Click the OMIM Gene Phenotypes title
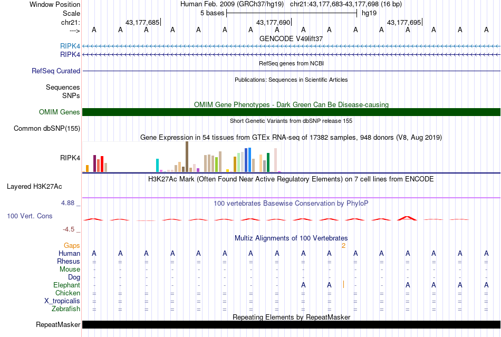501x337 pixels. click(291, 104)
